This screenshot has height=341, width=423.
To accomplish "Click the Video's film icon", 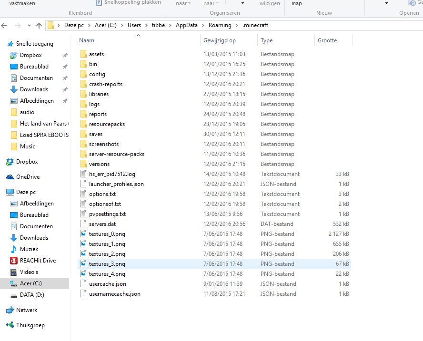I will pos(13,272).
